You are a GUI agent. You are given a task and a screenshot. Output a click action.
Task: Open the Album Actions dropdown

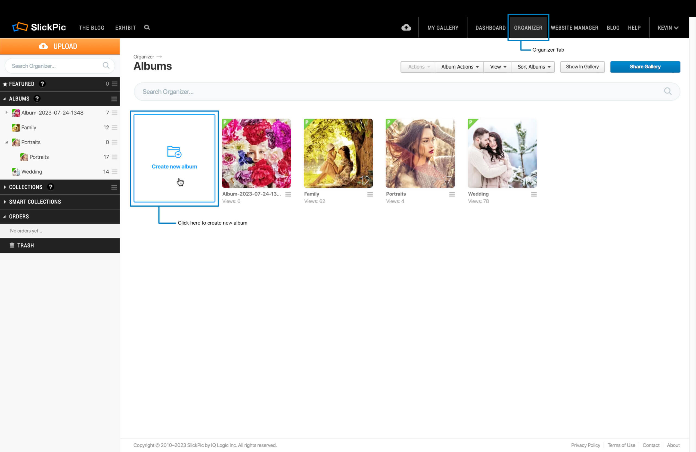(459, 67)
